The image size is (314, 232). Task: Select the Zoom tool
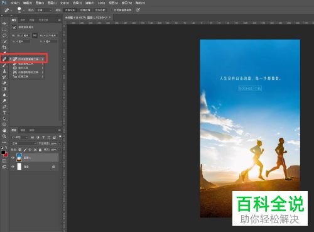coord(4,136)
